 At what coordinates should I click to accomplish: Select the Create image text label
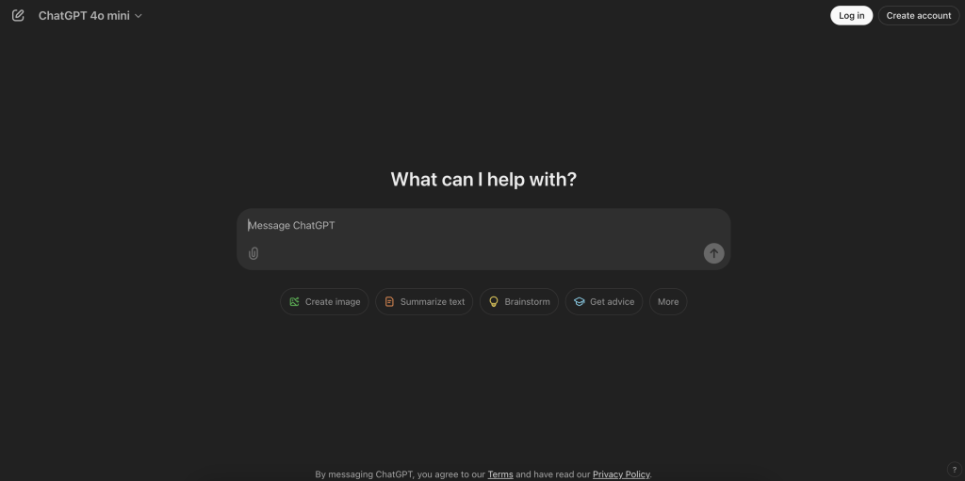point(333,302)
